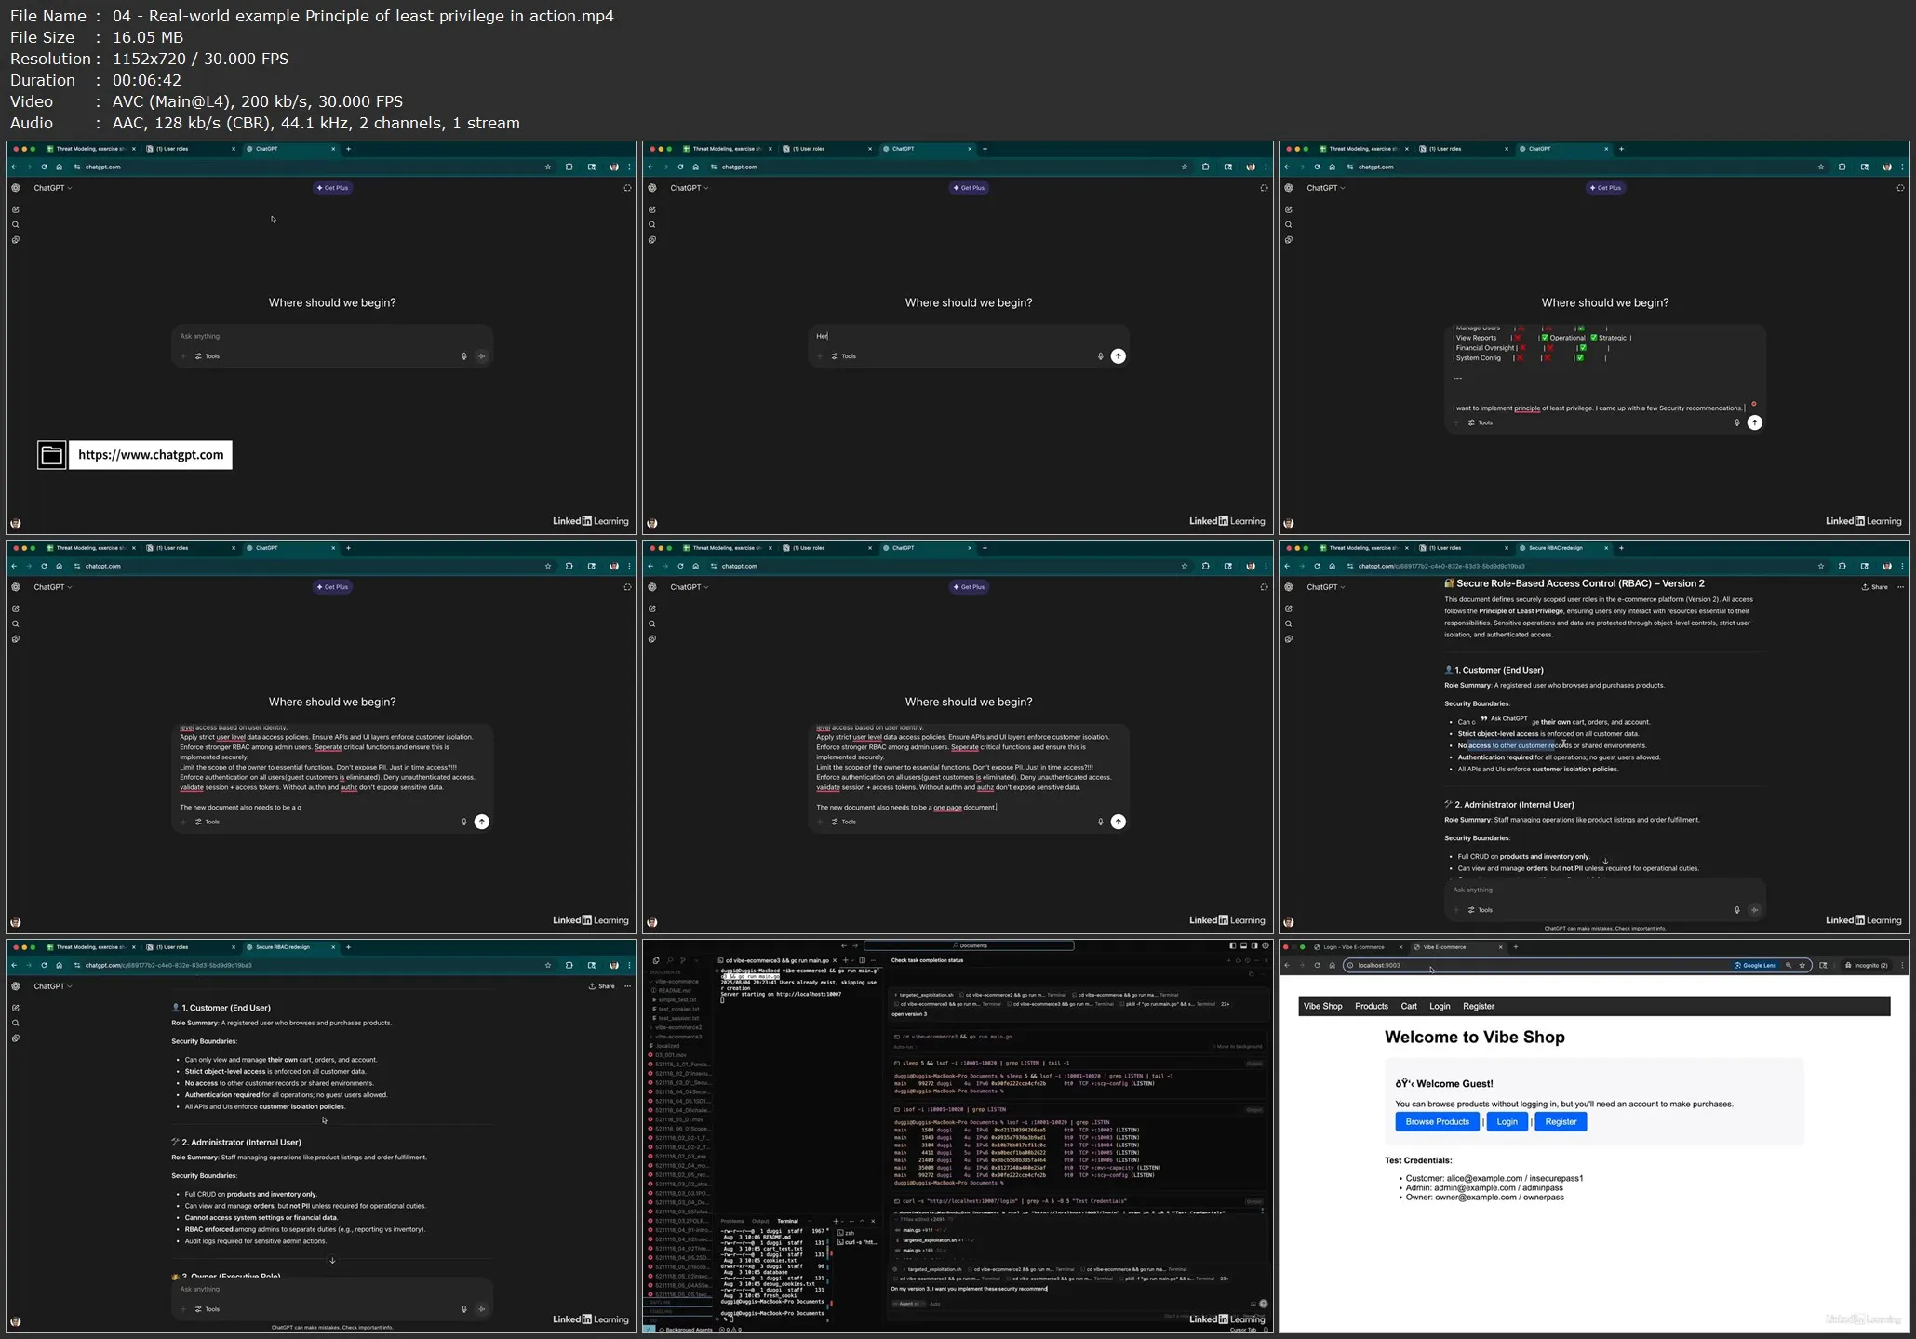
Task: Open Cursor settings gear icon
Action: click(x=1265, y=945)
